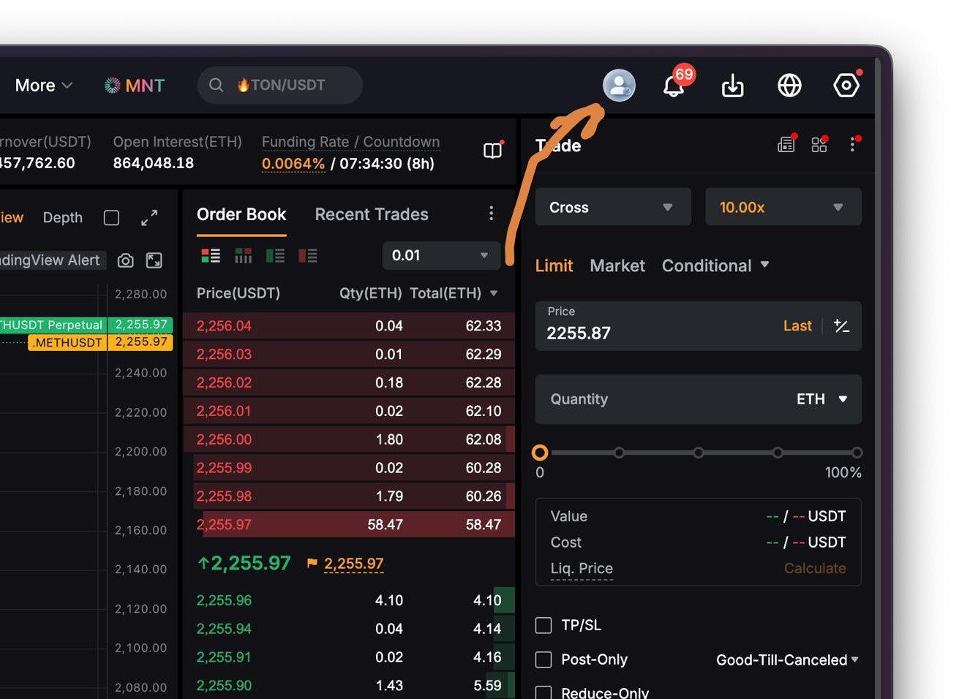959x699 pixels.
Task: Select buy-and-sell order book view
Action: pyautogui.click(x=211, y=255)
